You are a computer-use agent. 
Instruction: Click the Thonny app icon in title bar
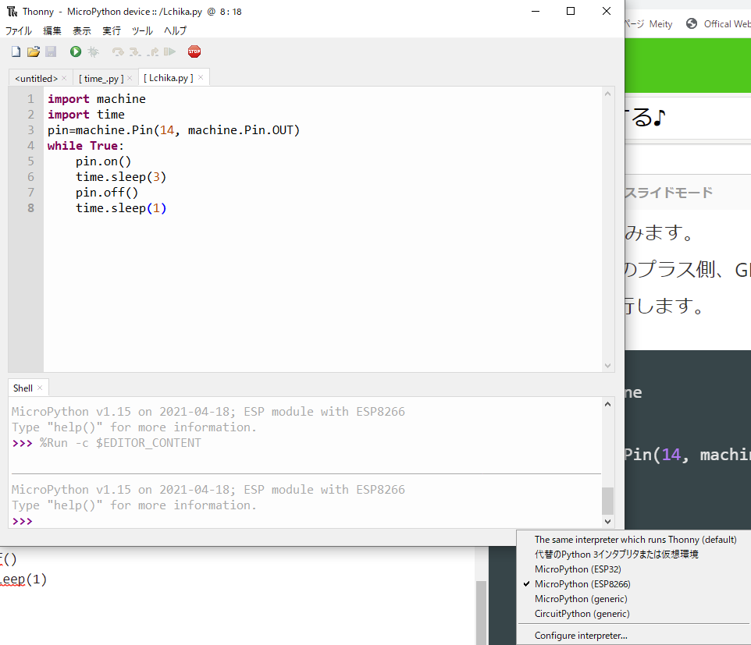[12, 12]
